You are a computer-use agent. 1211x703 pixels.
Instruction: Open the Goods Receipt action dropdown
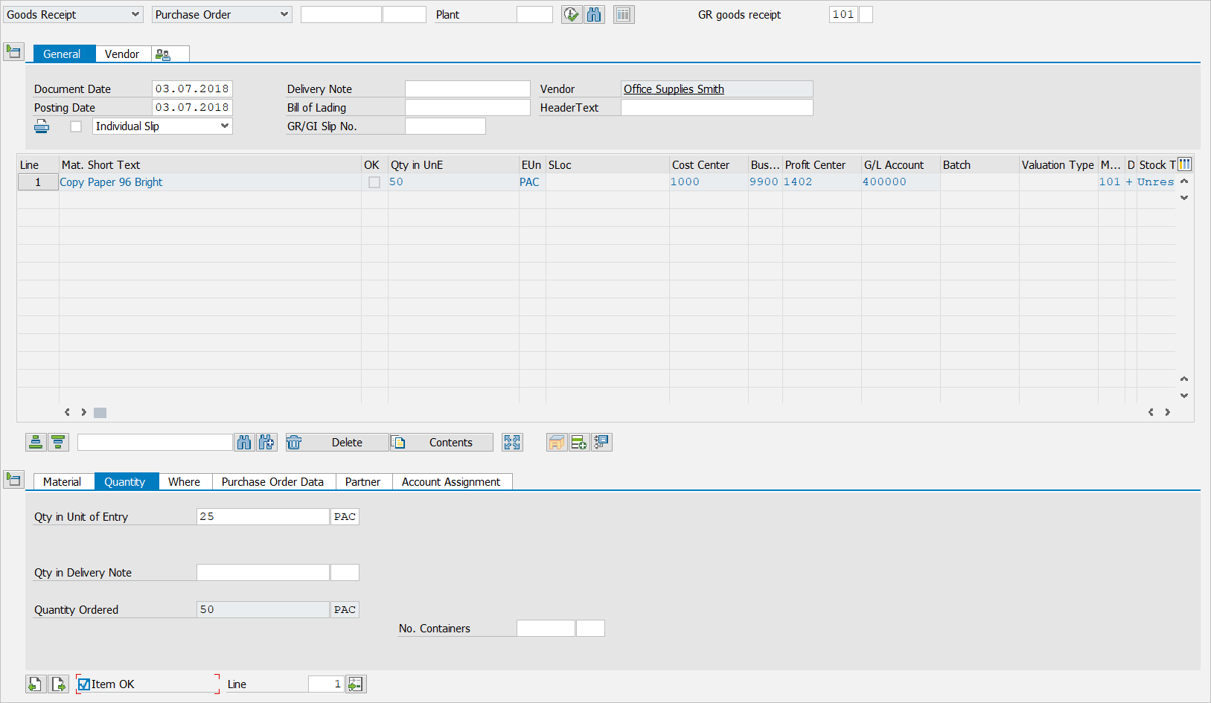click(x=73, y=15)
